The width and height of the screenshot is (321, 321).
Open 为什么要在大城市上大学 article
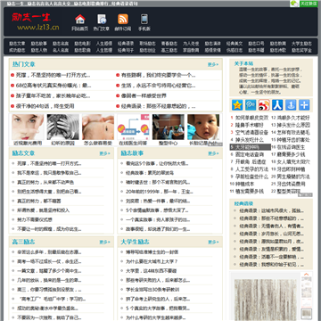(x=152, y=261)
